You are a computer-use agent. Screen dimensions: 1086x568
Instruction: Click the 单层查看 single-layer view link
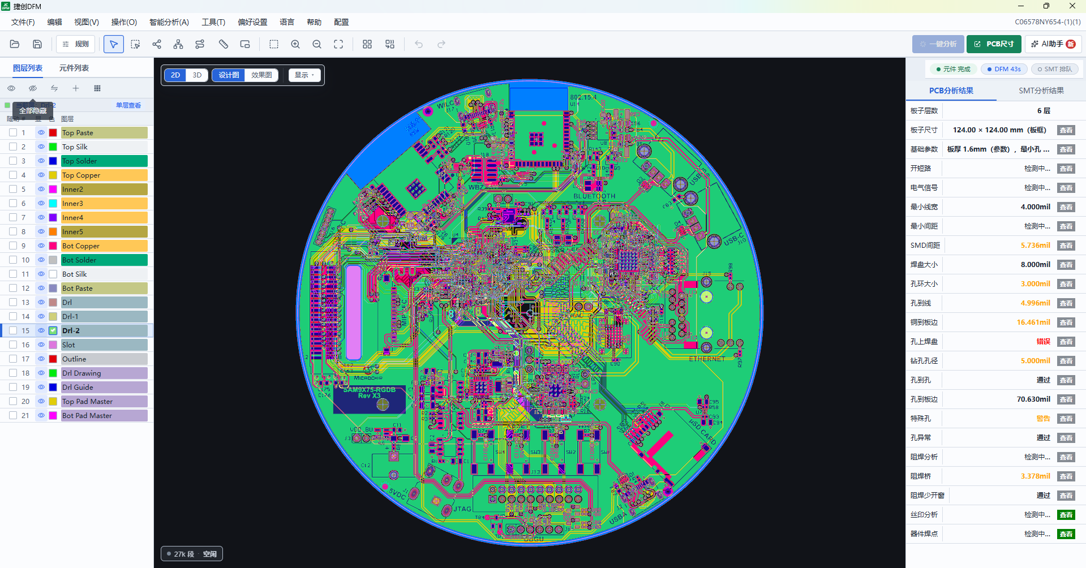point(128,105)
